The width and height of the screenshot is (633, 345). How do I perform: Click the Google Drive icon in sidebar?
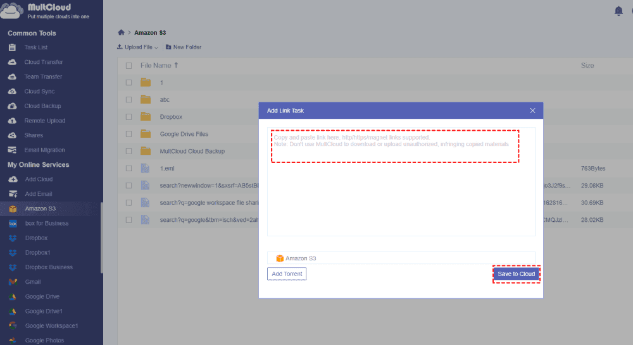pos(13,296)
